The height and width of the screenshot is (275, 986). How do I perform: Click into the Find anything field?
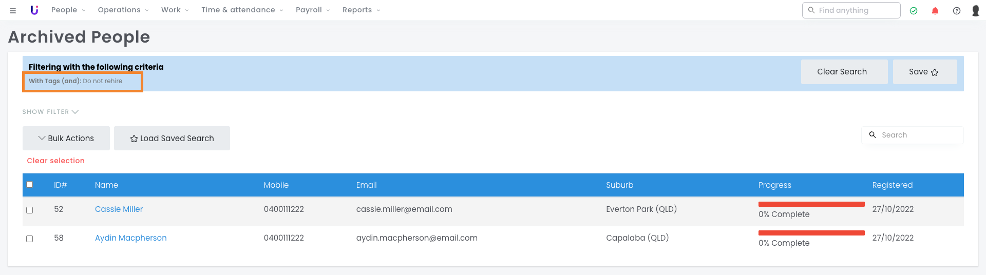coord(855,10)
